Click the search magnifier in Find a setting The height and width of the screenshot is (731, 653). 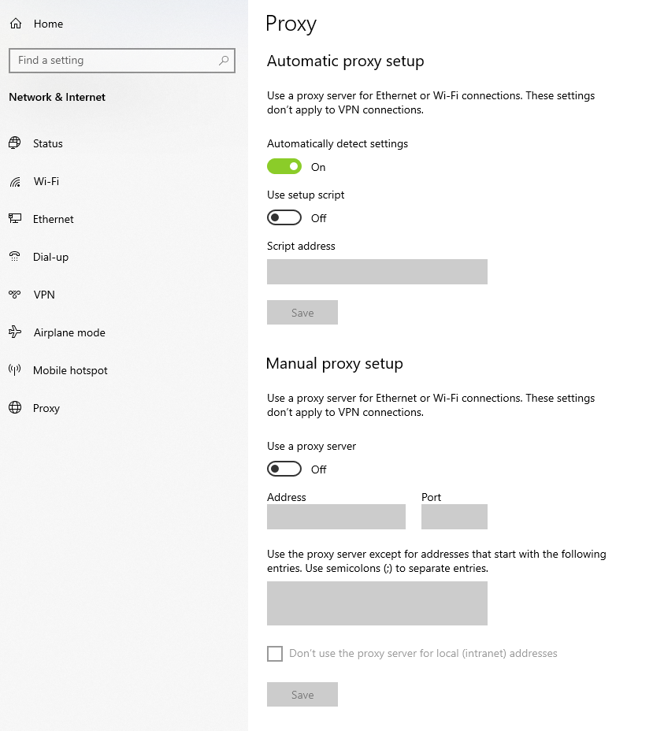point(224,60)
